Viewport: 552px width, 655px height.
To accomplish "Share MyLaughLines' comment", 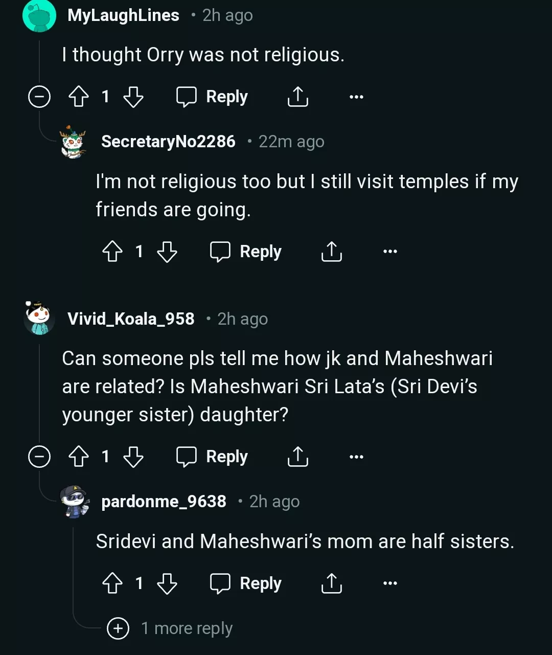I will [x=297, y=97].
